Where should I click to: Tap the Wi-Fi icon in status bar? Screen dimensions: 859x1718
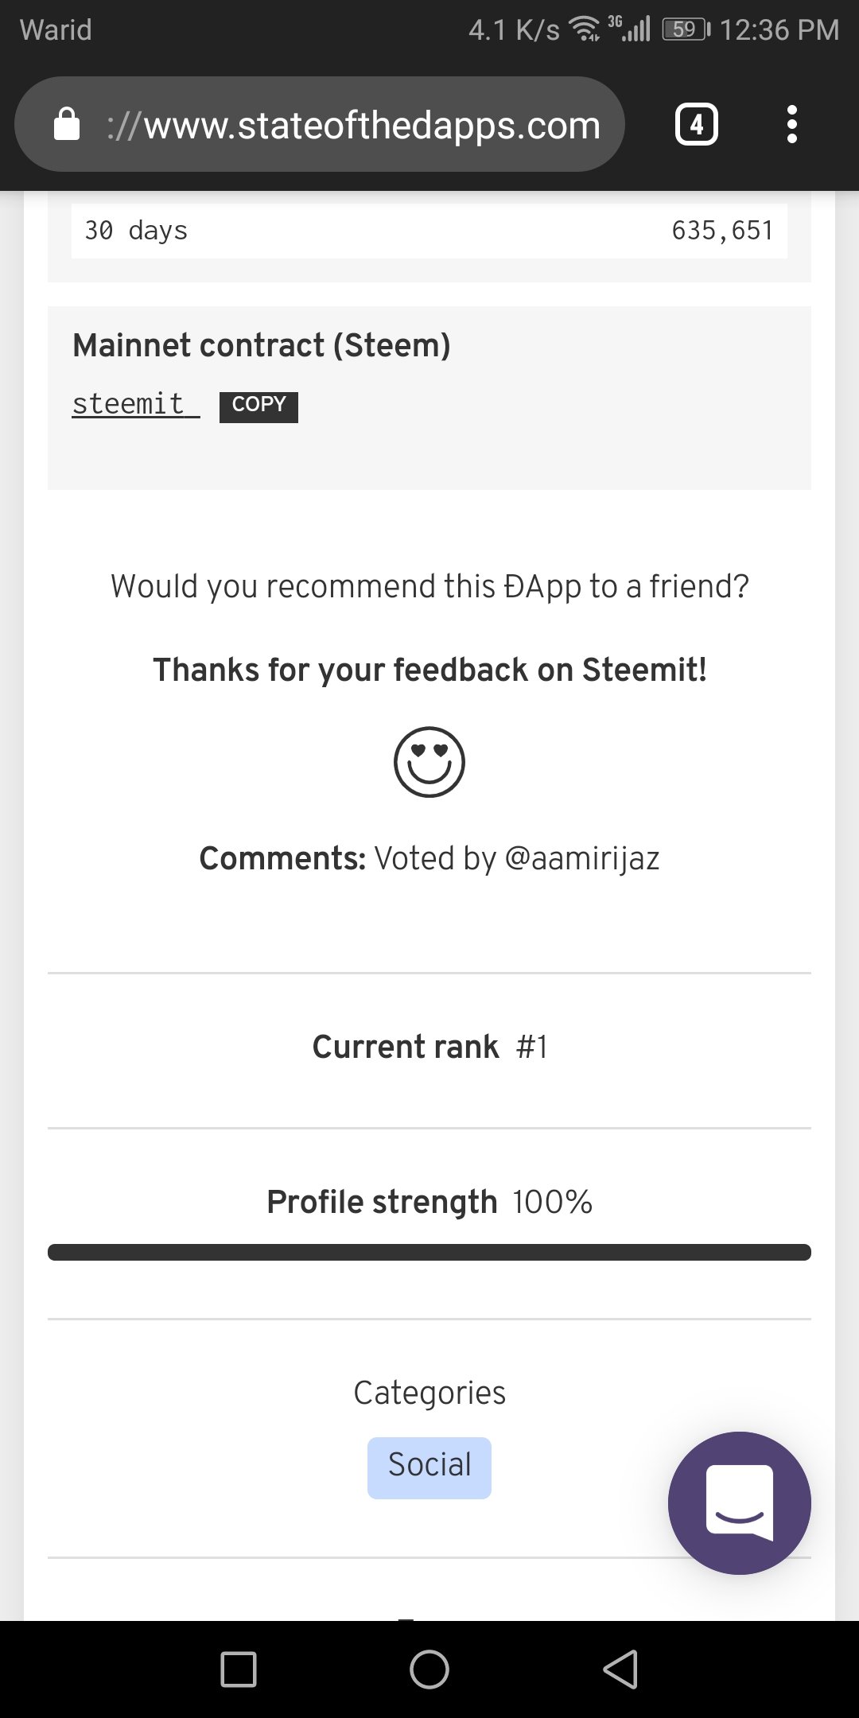coord(585,30)
